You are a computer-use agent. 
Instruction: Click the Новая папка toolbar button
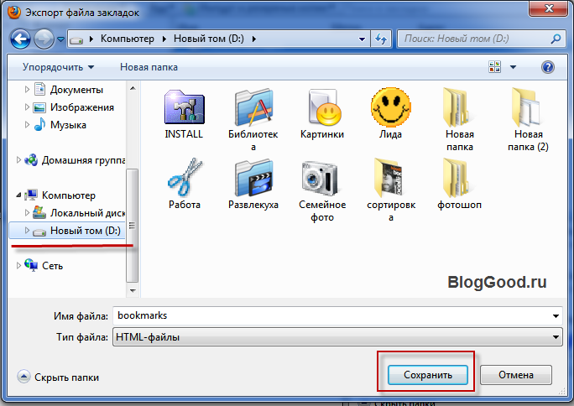[149, 67]
